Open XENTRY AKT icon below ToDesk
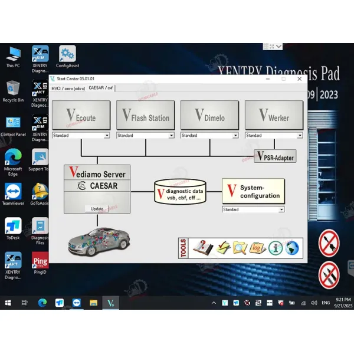Viewport: 354px width, 354px height. 13,265
